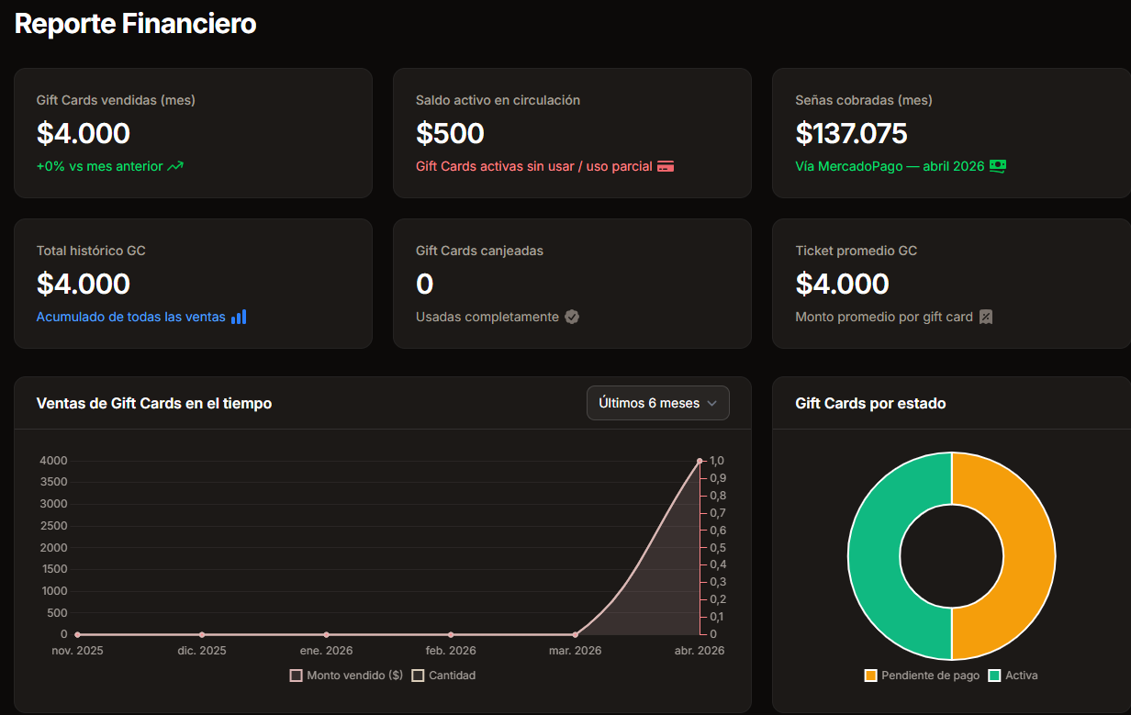Click the blue bar chart icon under Total histórico
The image size is (1131, 715).
pyautogui.click(x=239, y=317)
